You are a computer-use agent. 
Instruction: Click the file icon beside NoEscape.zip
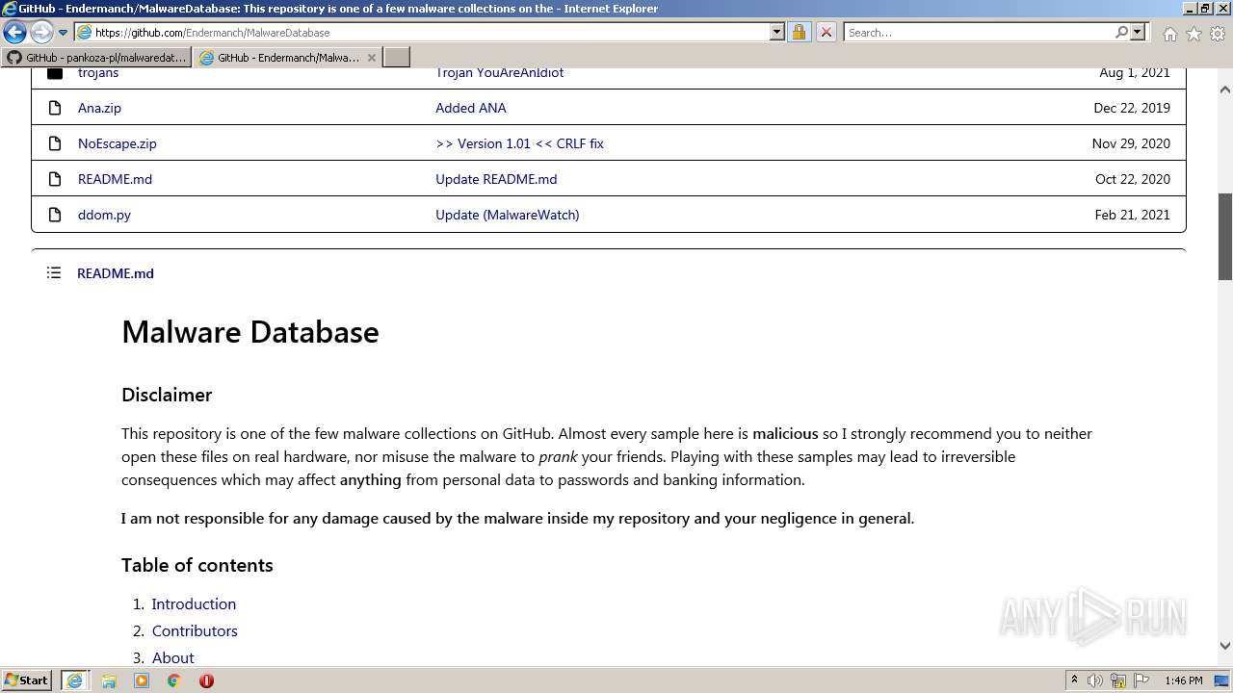(55, 143)
